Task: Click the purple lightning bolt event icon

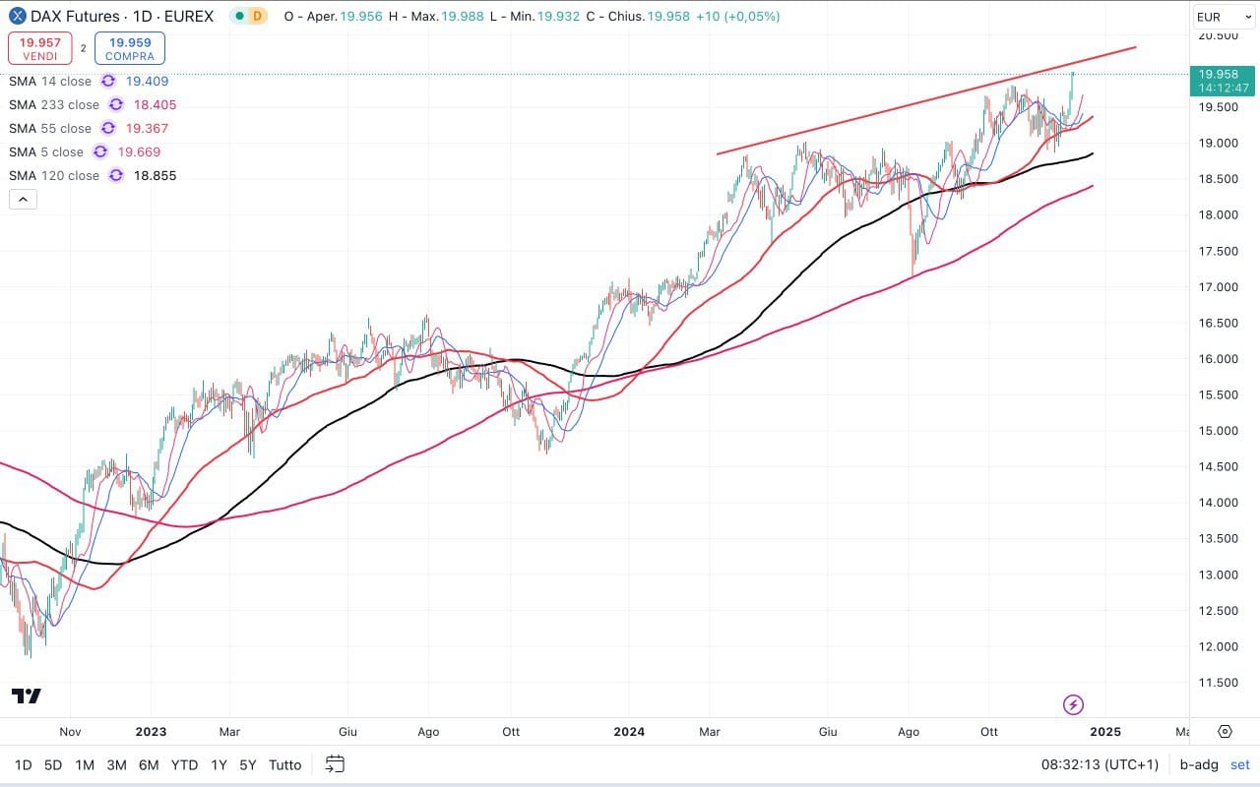Action: point(1074,704)
